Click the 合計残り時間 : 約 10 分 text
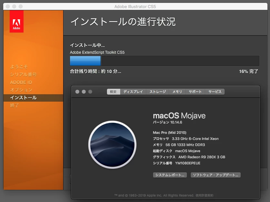The width and height of the screenshot is (270, 202). (x=95, y=71)
